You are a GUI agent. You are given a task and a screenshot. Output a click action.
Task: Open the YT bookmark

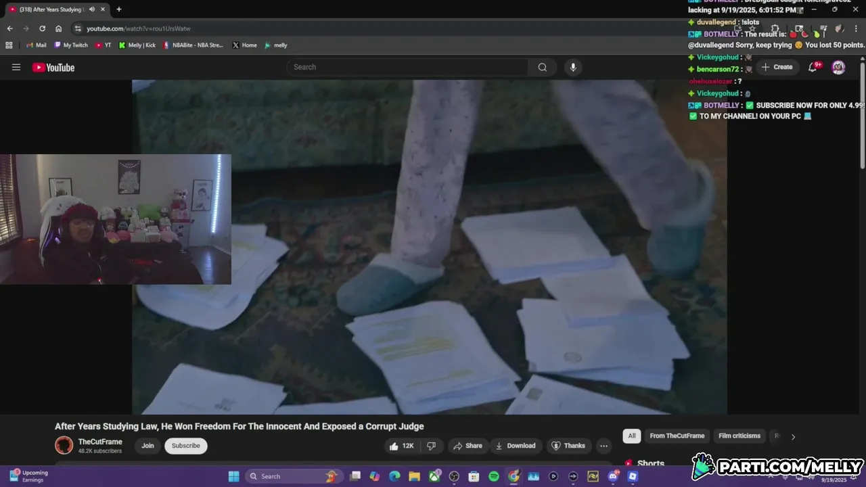coord(104,45)
